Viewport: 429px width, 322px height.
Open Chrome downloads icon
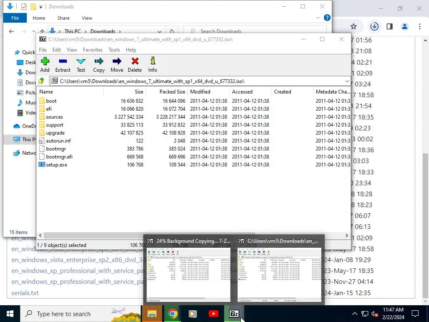(374, 26)
